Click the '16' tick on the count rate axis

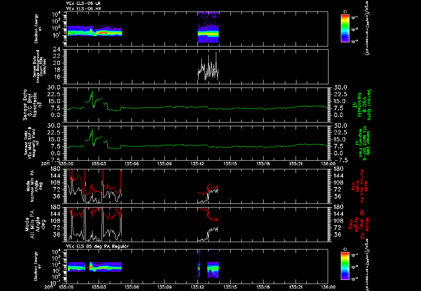tap(57, 77)
